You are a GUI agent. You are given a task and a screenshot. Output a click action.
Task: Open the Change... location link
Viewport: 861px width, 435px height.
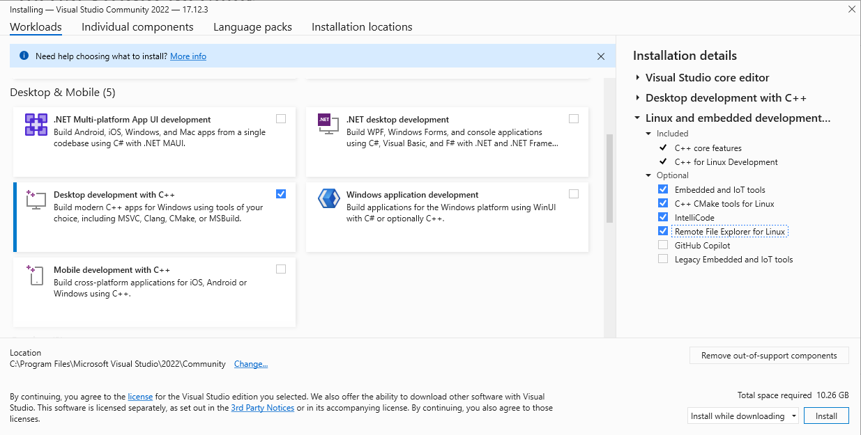(250, 364)
